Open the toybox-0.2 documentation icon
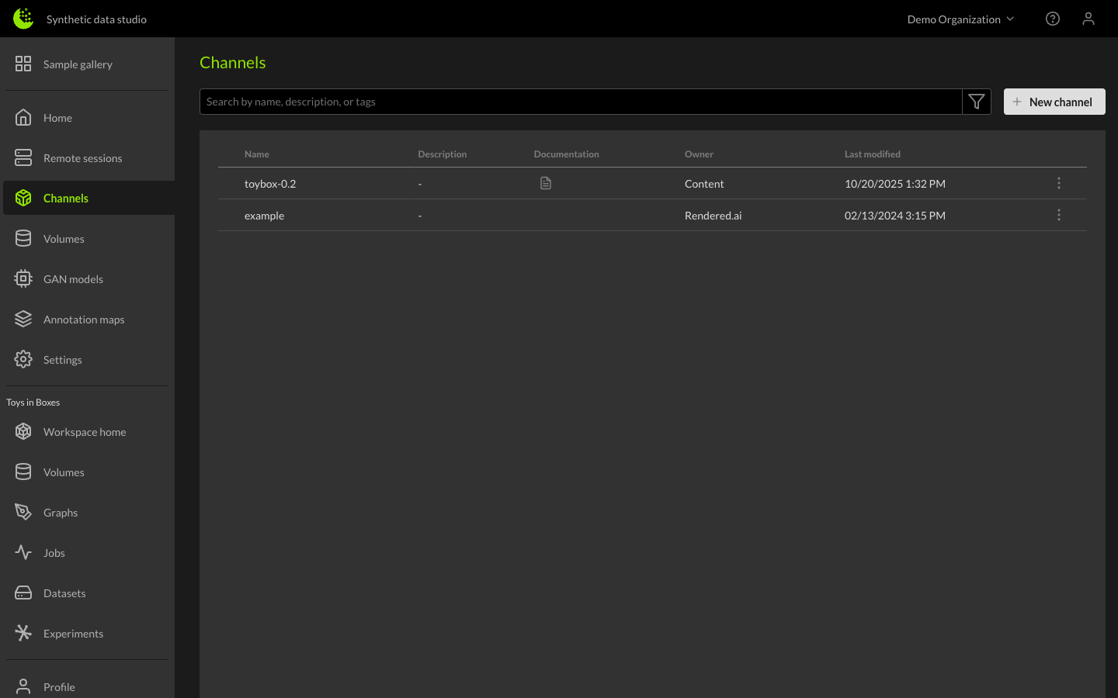The height and width of the screenshot is (698, 1118). coord(546,184)
